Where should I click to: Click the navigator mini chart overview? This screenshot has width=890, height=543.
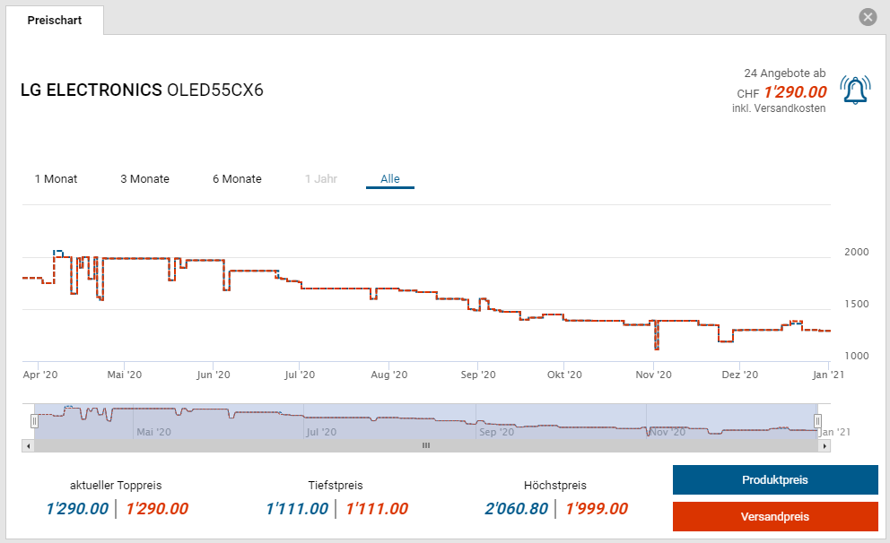point(426,421)
